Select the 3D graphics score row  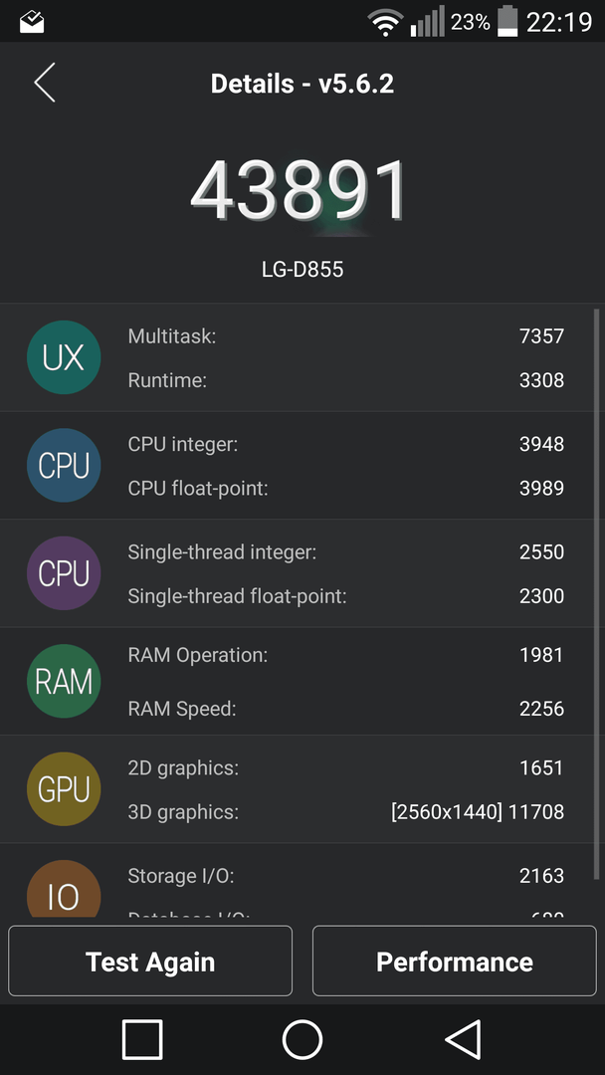346,812
